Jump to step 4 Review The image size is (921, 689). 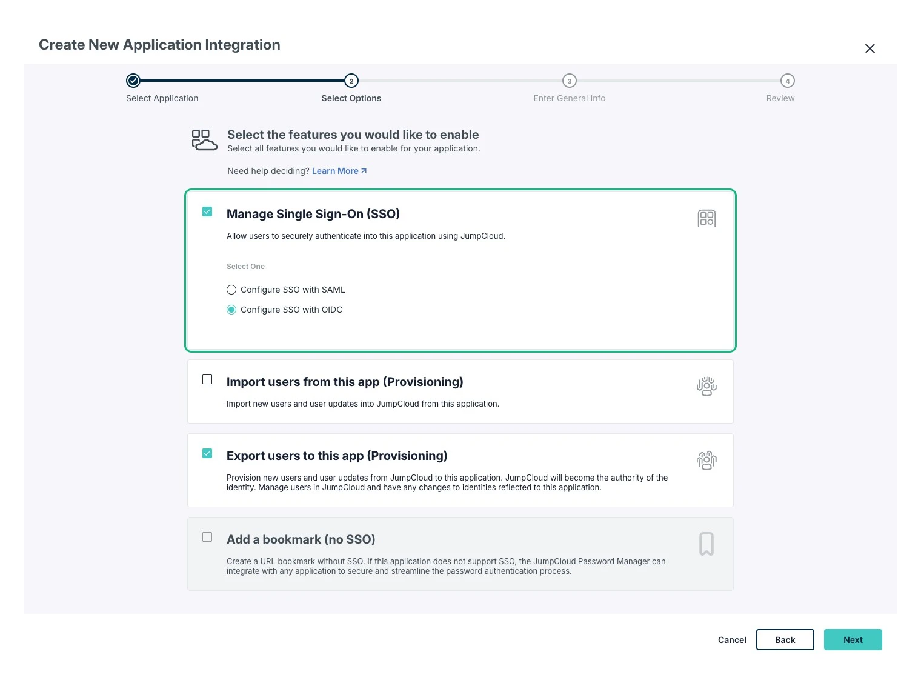(788, 81)
